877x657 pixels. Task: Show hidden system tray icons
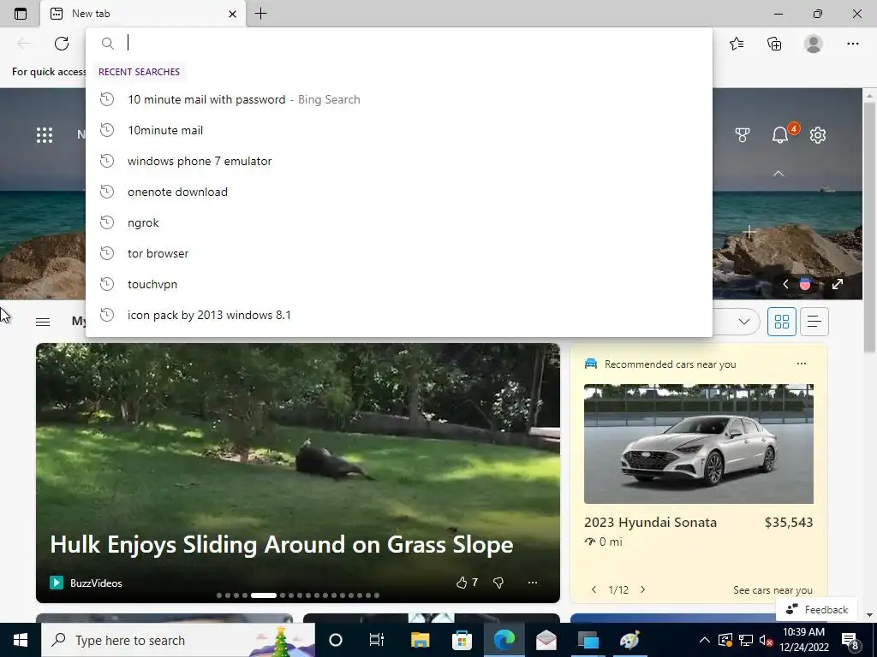click(x=705, y=640)
